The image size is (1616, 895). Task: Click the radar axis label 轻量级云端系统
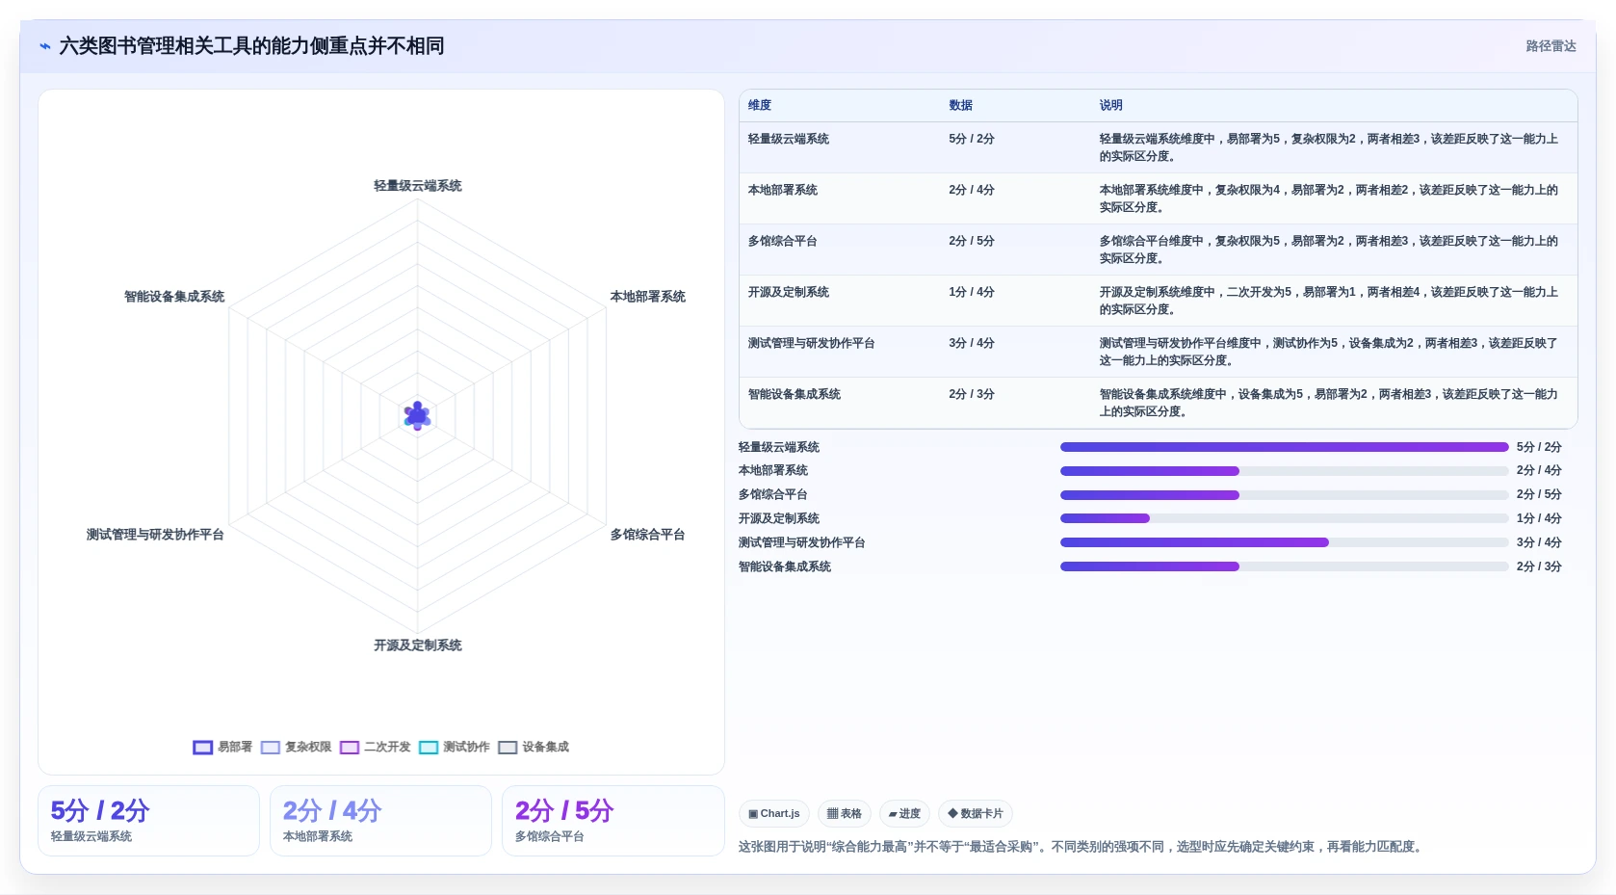pyautogui.click(x=418, y=186)
